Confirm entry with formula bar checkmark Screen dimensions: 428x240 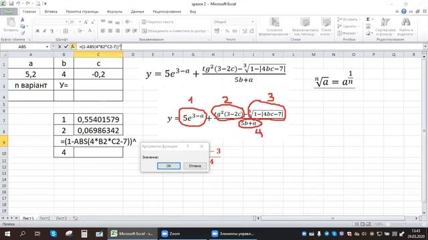point(66,47)
